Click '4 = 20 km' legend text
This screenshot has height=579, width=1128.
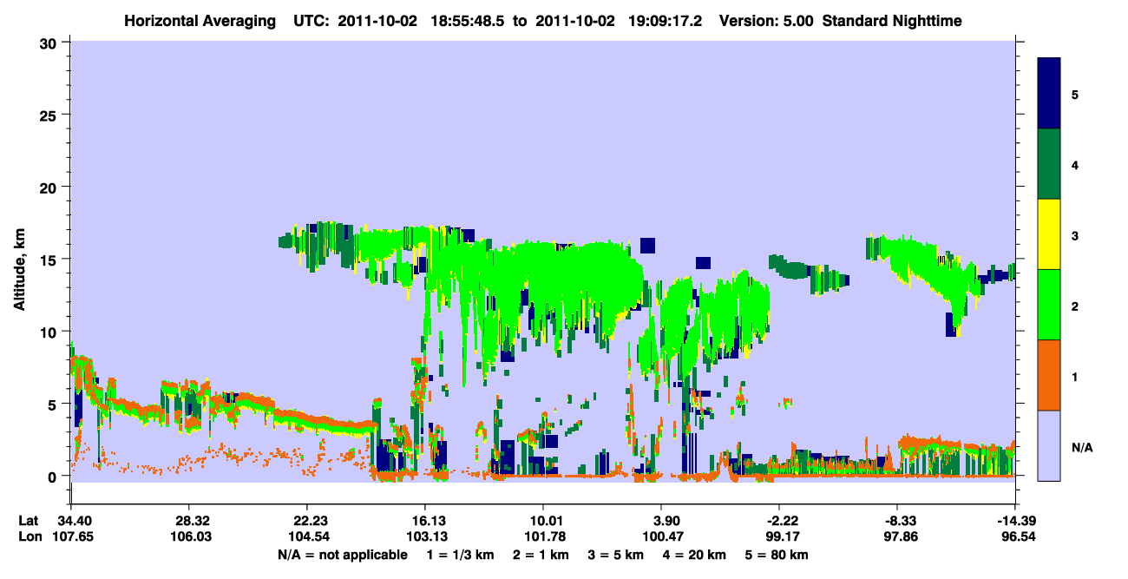pyautogui.click(x=695, y=554)
